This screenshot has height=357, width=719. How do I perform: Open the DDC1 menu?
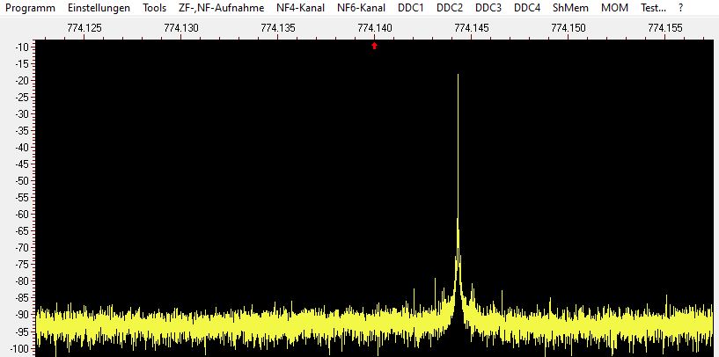(411, 8)
